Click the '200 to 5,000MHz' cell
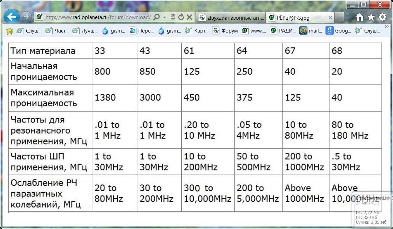 click(x=258, y=193)
